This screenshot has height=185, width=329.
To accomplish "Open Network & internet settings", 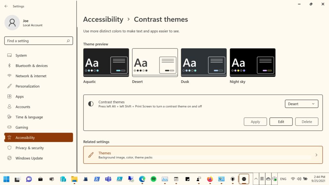I will pyautogui.click(x=31, y=76).
